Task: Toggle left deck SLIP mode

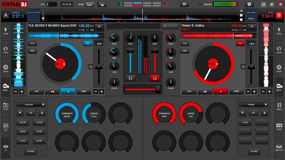Action: click(33, 44)
